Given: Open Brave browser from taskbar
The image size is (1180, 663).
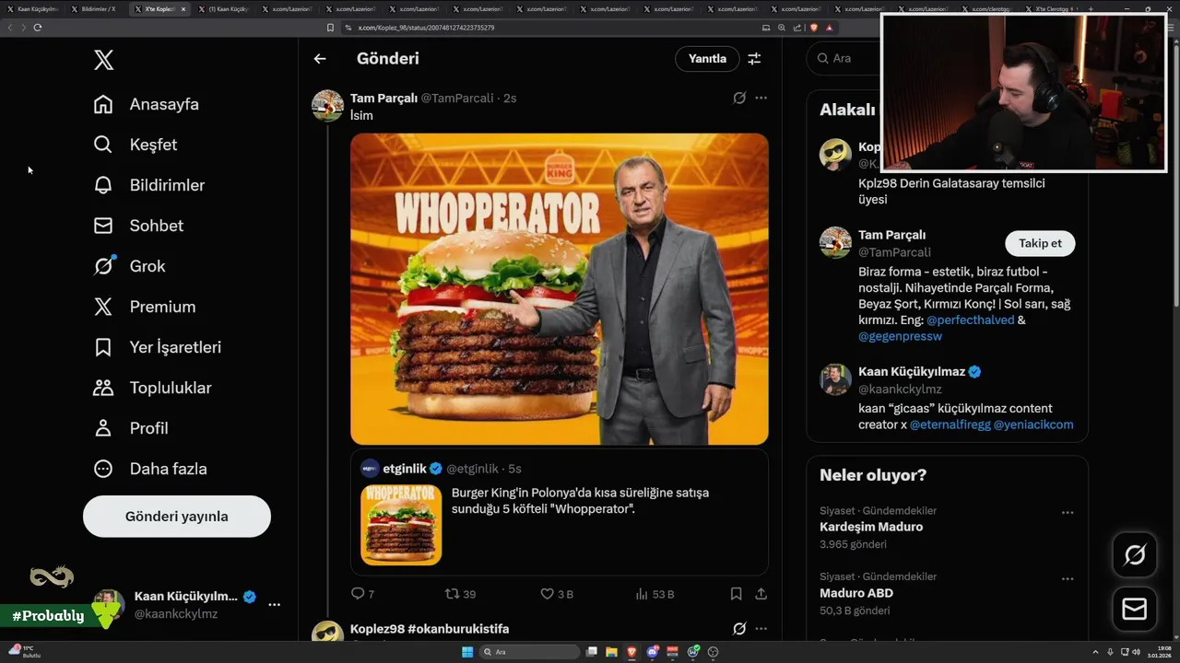Looking at the screenshot, I should [x=631, y=652].
